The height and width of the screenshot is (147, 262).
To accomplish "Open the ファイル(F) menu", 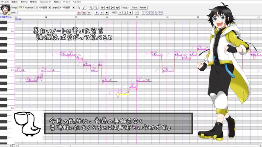I will pos(5,2).
